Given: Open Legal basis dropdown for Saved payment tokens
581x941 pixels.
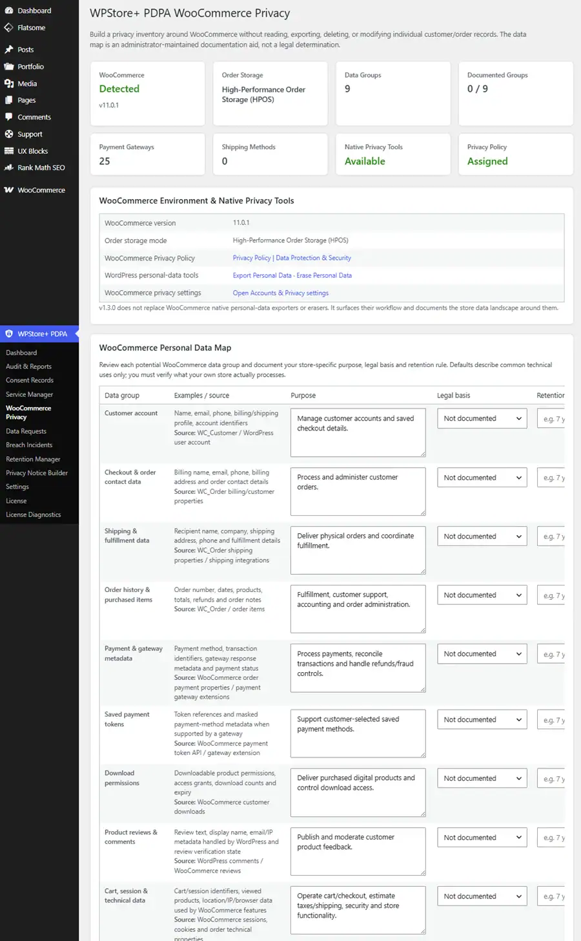Looking at the screenshot, I should (x=483, y=719).
